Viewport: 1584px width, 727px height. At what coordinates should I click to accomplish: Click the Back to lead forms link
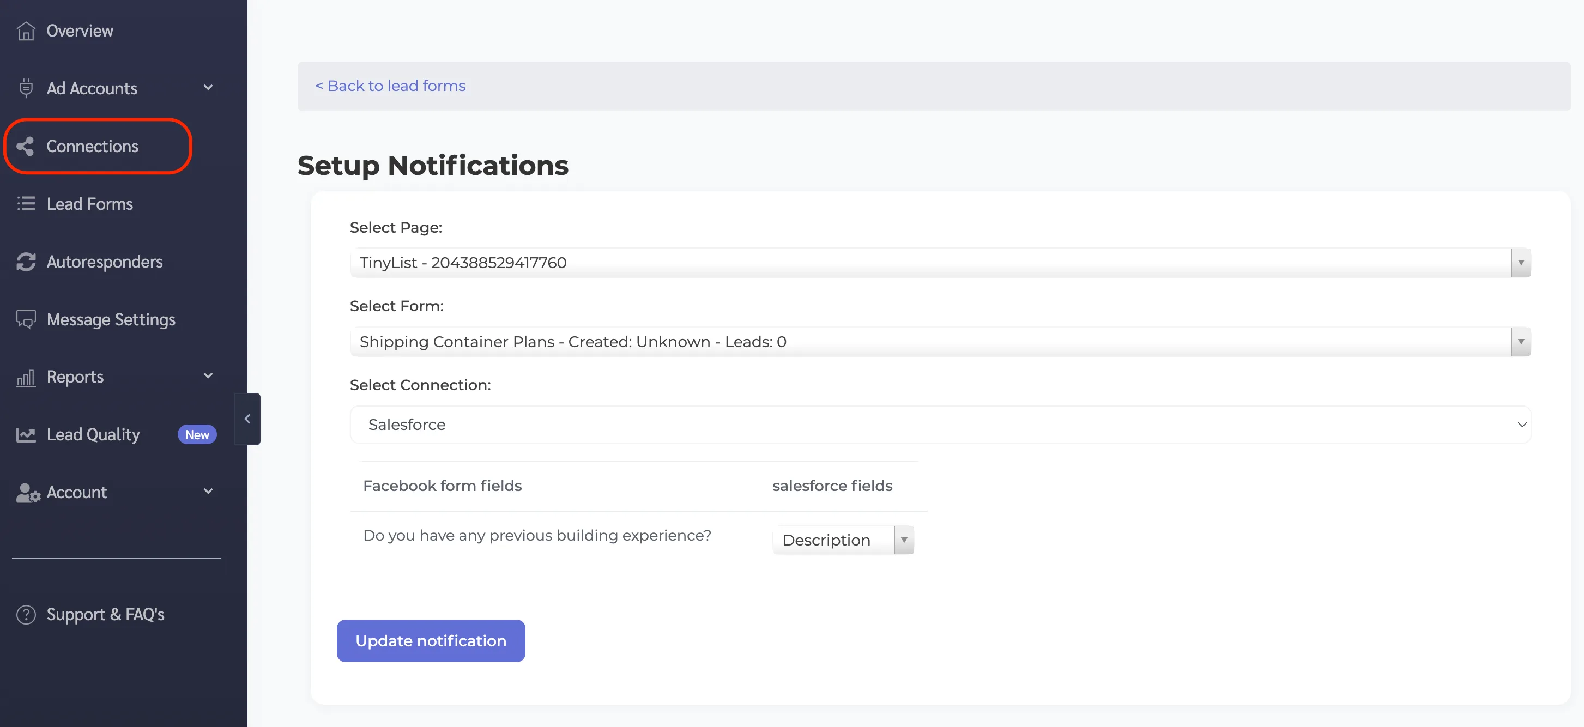click(390, 86)
